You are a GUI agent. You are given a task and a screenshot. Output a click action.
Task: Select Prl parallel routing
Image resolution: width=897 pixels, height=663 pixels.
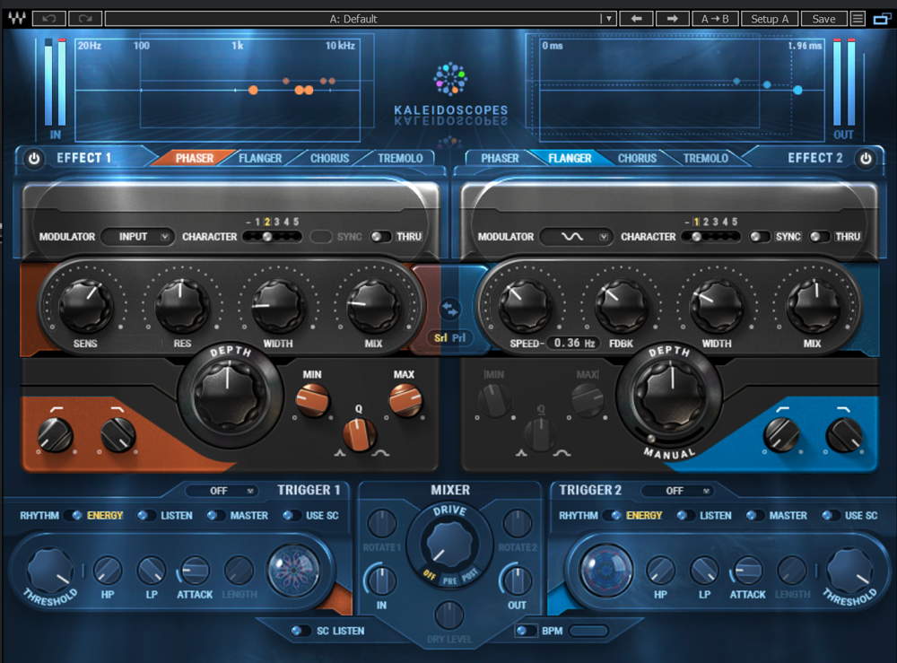click(458, 337)
